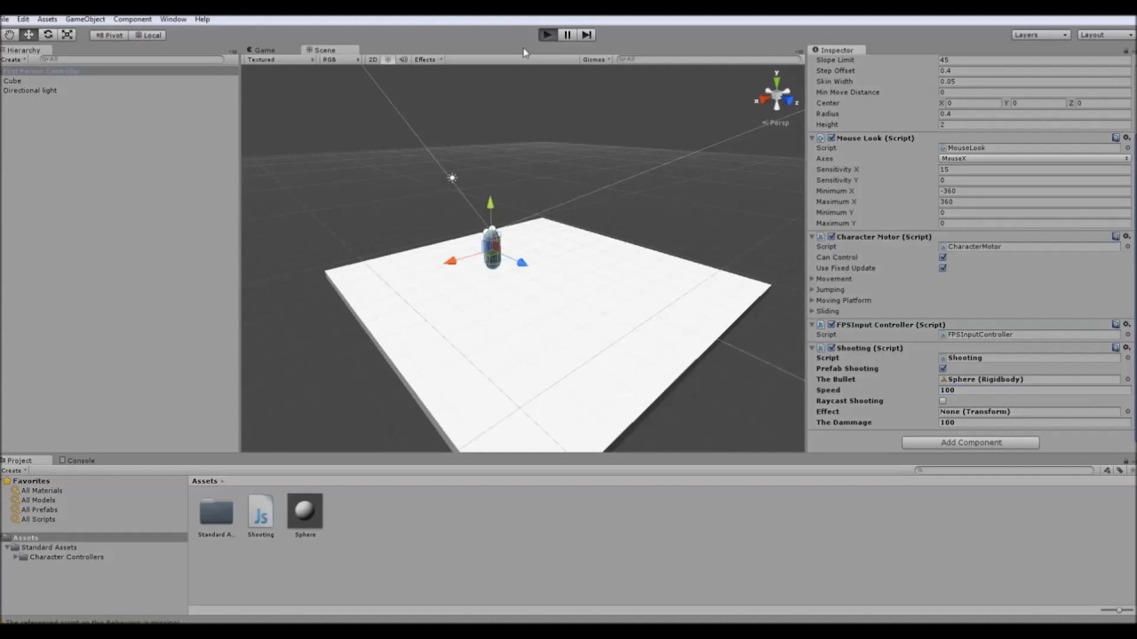Click the scene orientation gizmo
The image size is (1137, 639).
(x=776, y=94)
